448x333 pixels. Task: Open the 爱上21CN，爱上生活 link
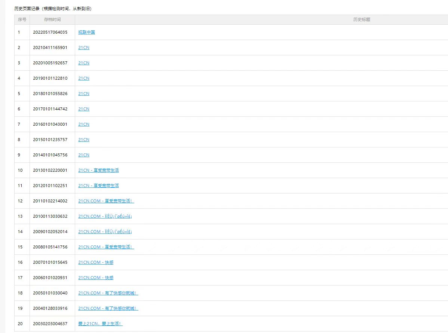click(100, 324)
